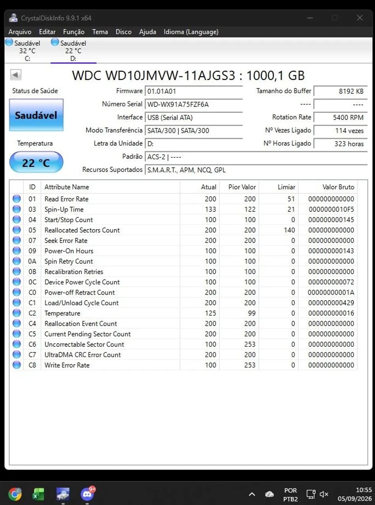The image size is (375, 505).
Task: Click status orb for Write Error Rate
Action: coord(17,365)
